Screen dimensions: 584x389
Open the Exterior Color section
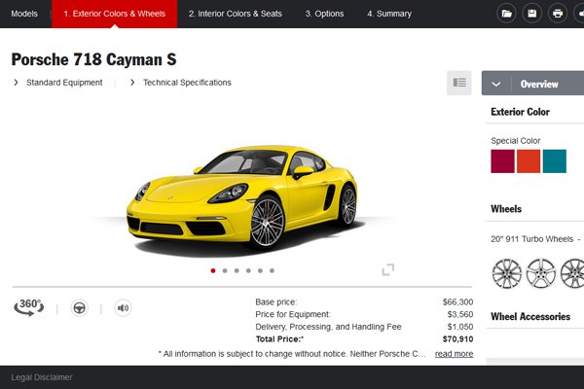tap(520, 112)
